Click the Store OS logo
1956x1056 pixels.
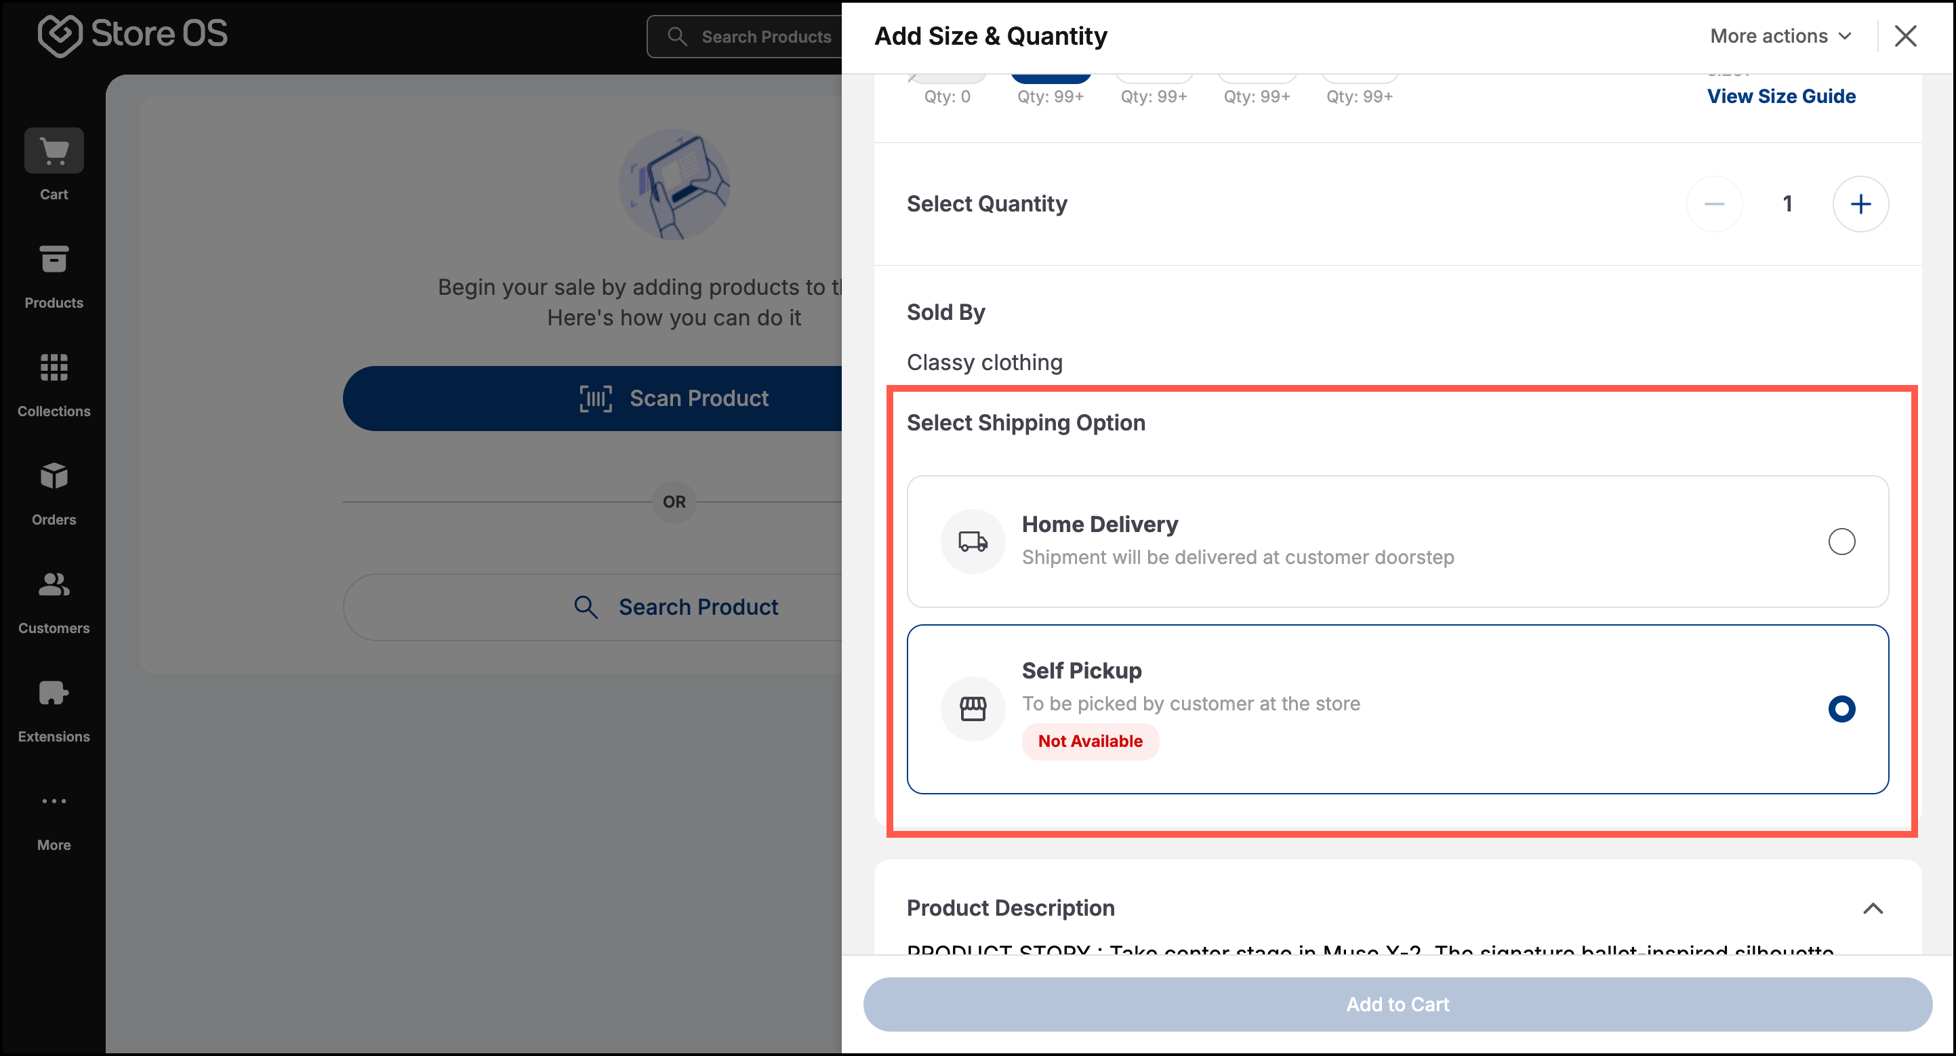[133, 34]
